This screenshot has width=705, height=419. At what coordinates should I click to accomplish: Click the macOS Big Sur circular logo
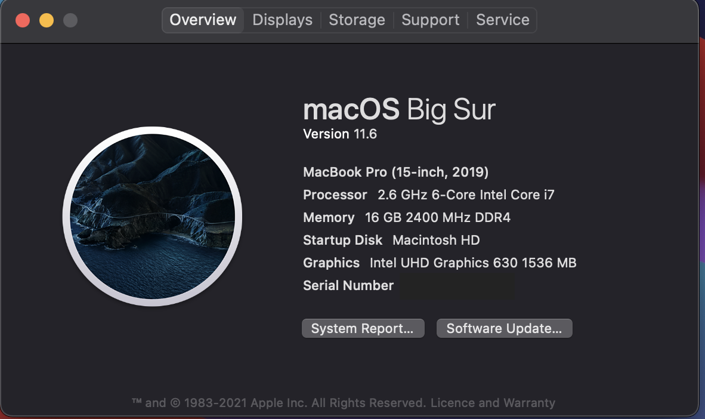point(152,216)
